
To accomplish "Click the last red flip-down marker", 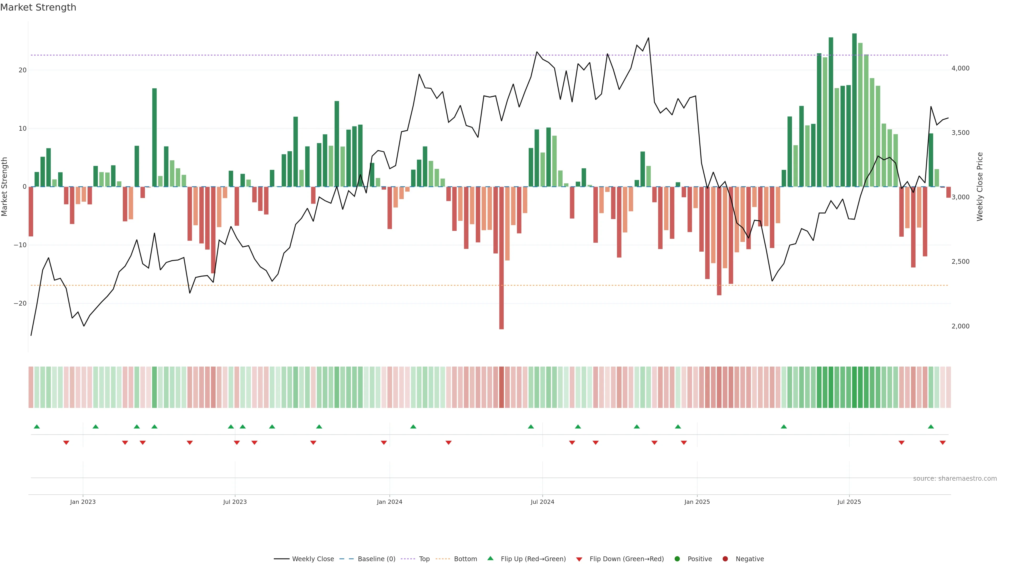I will [943, 443].
